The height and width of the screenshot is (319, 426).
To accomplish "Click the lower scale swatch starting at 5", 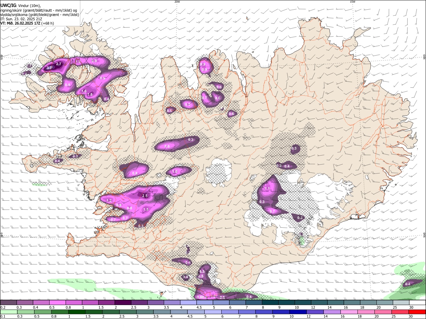I will (213, 312).
